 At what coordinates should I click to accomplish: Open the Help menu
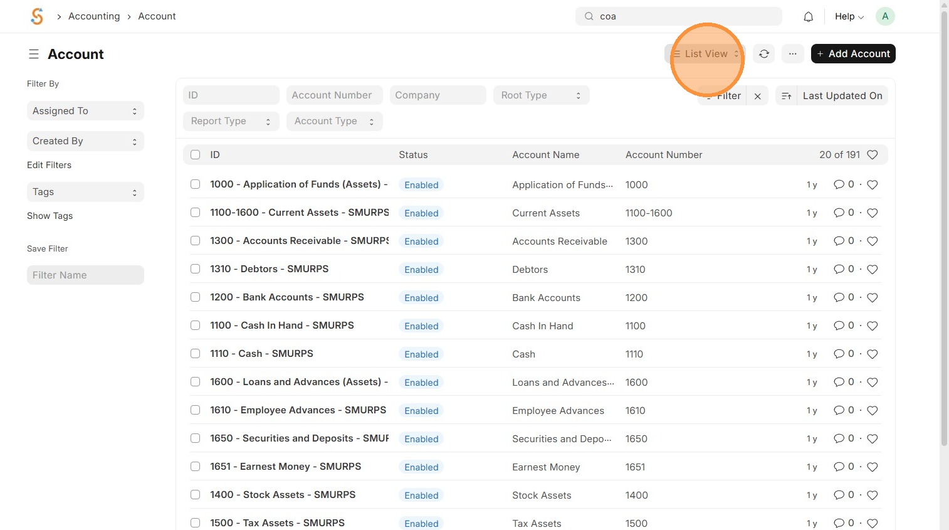tap(849, 17)
